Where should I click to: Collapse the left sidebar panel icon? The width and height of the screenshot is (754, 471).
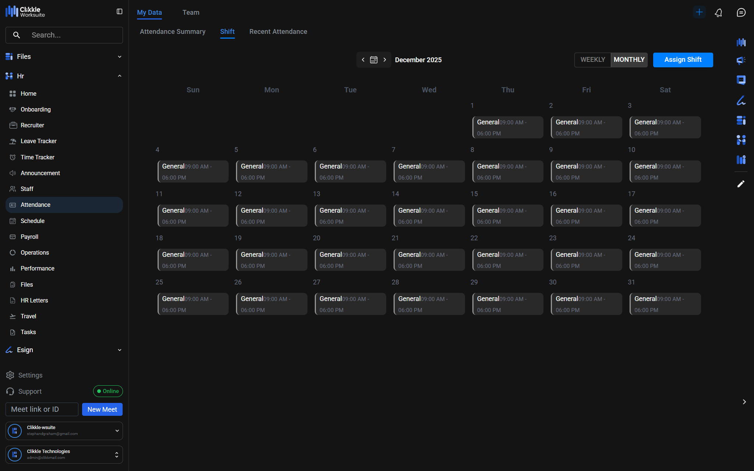[x=119, y=12]
